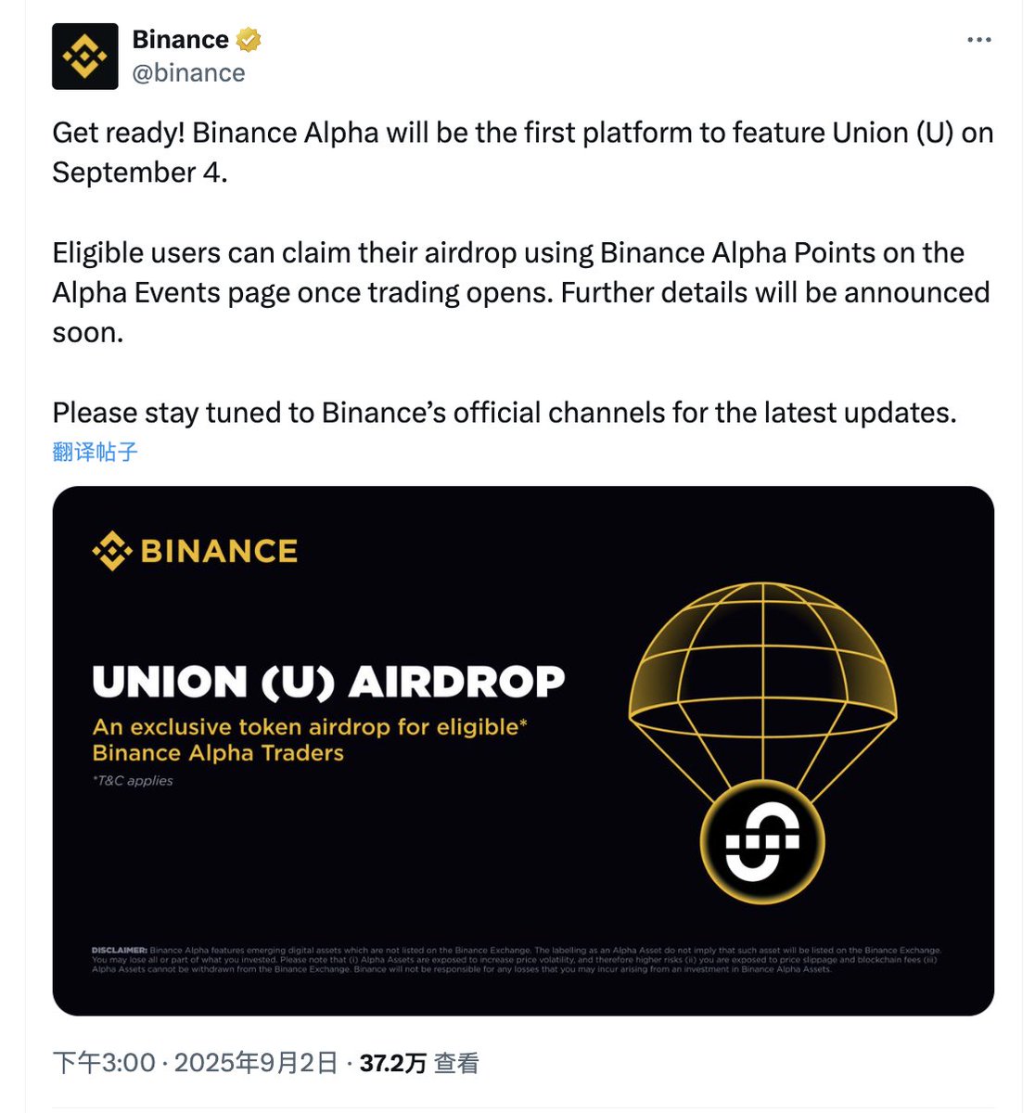This screenshot has height=1113, width=1035.
Task: Click the 翻译帖子 translate post link
Action: [95, 452]
